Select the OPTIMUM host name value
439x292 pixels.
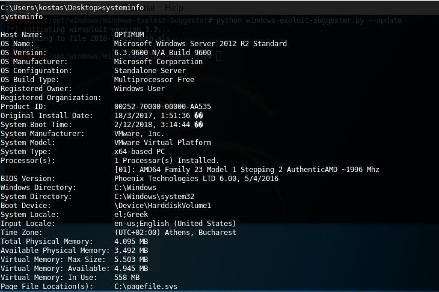pyautogui.click(x=129, y=35)
